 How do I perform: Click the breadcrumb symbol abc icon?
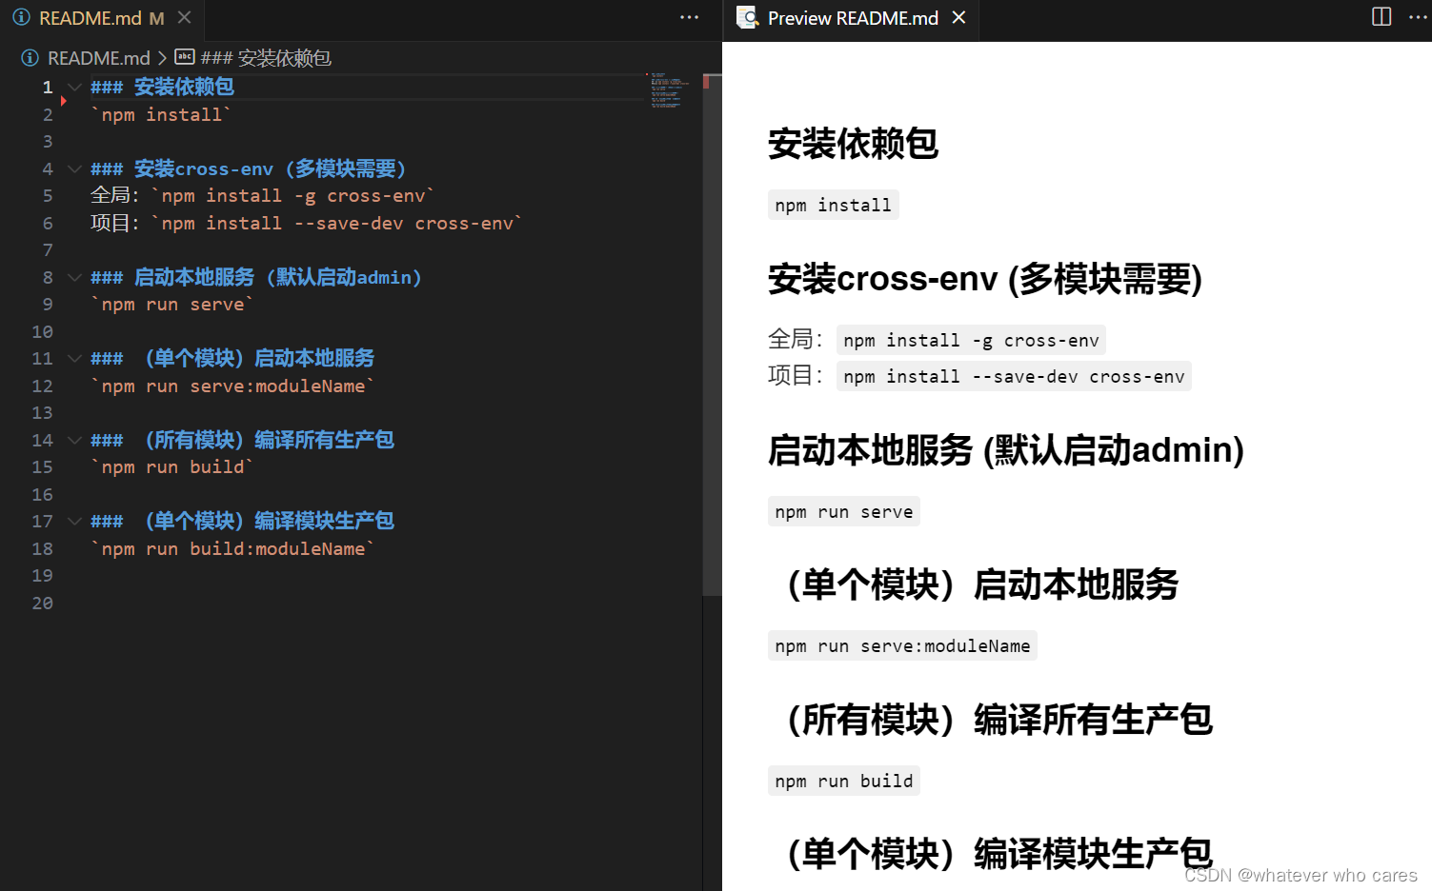(185, 57)
